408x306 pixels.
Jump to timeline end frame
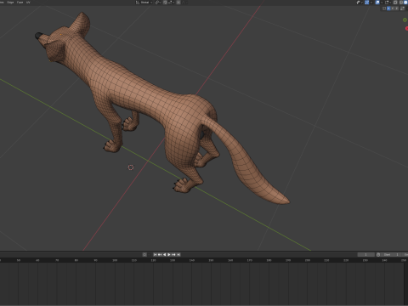point(178,254)
